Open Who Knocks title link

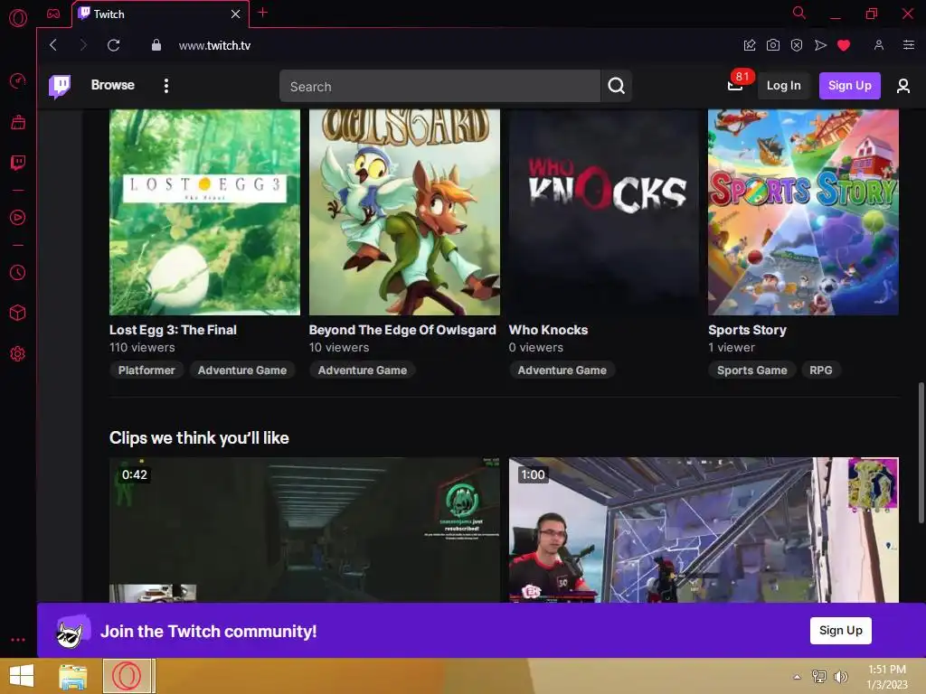[x=549, y=330]
